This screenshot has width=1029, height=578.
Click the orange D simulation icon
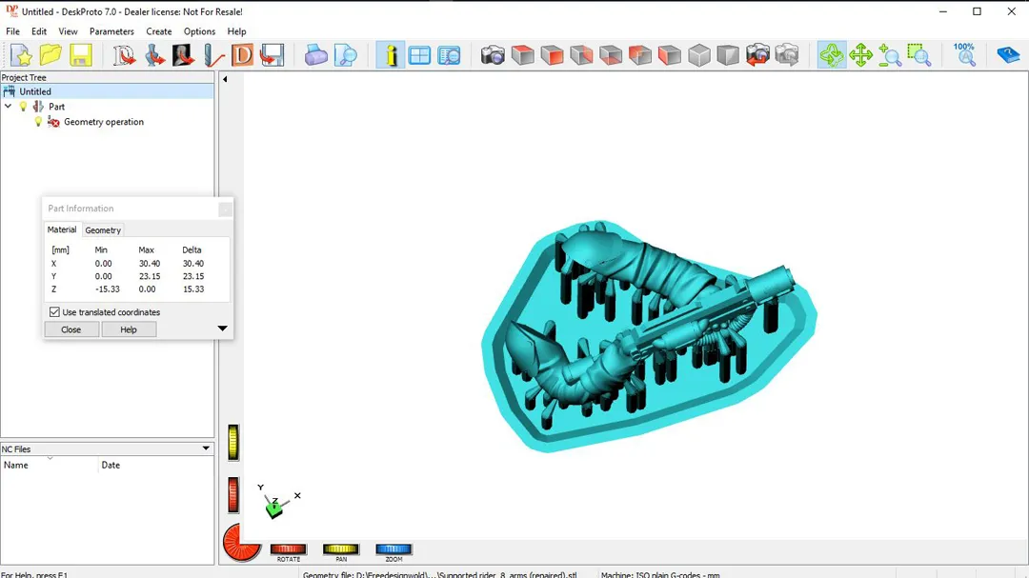242,55
